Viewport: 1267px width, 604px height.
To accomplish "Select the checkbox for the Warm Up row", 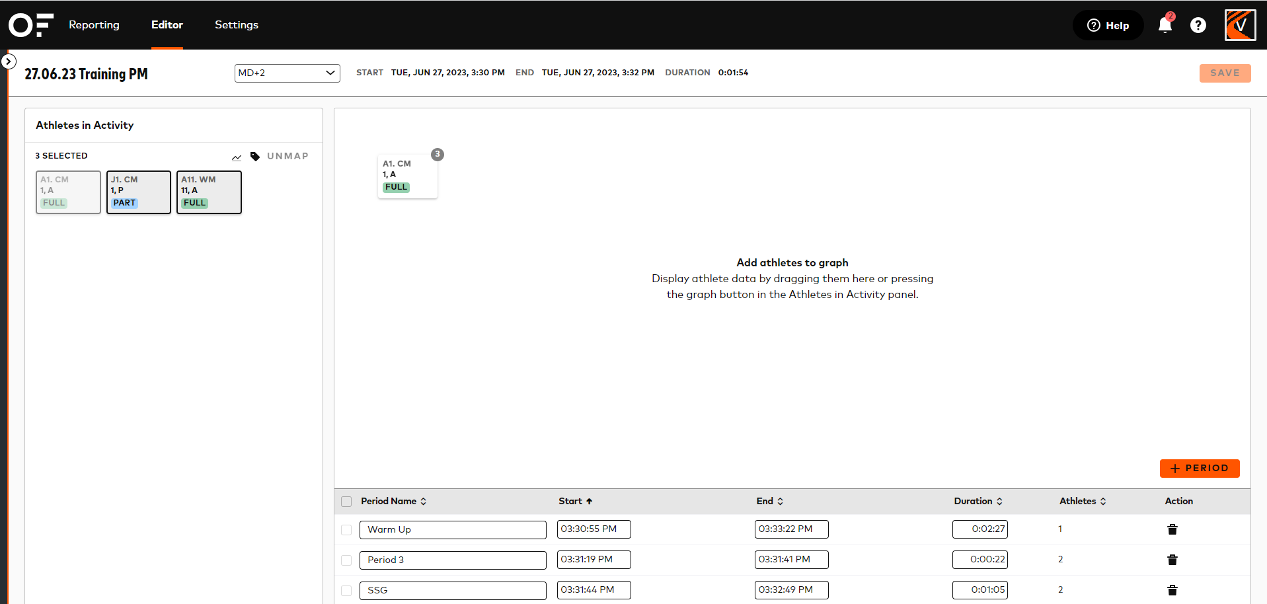I will tap(346, 529).
